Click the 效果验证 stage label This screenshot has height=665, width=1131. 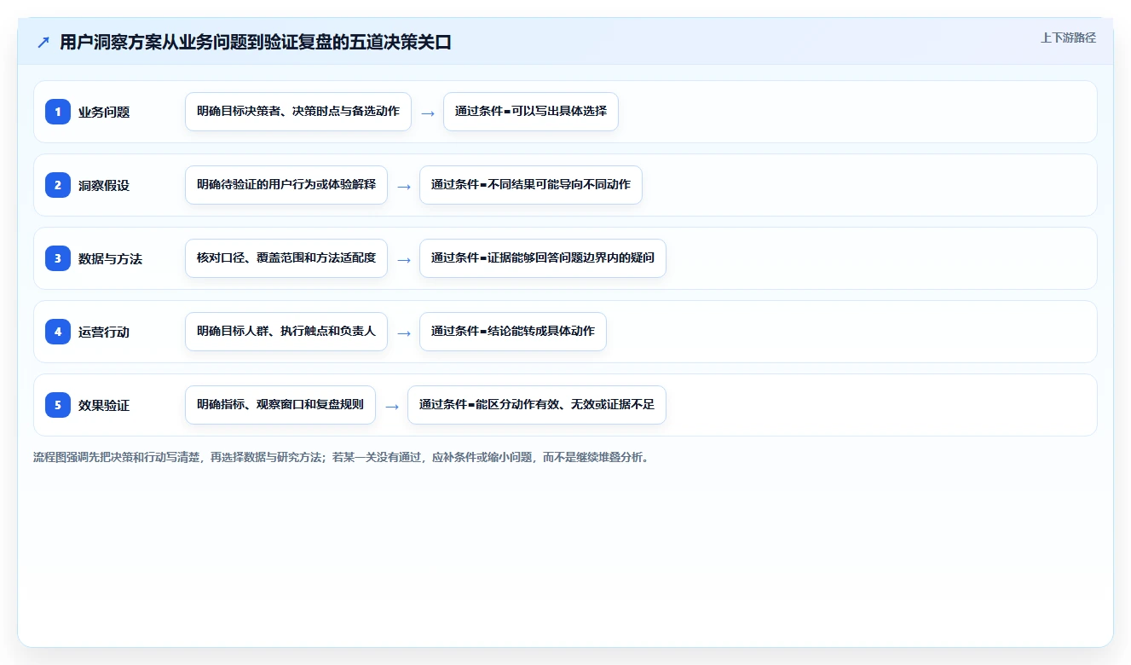click(x=104, y=405)
